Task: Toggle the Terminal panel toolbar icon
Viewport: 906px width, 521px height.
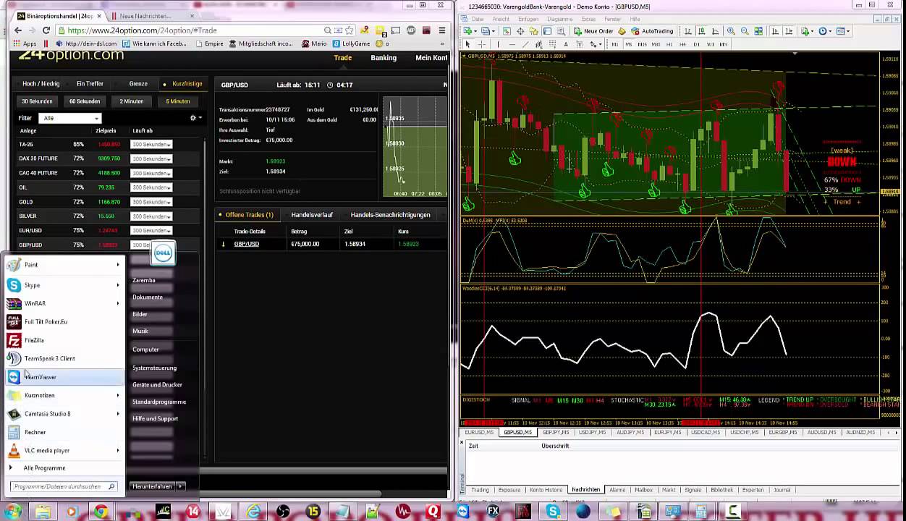Action: tap(548, 31)
